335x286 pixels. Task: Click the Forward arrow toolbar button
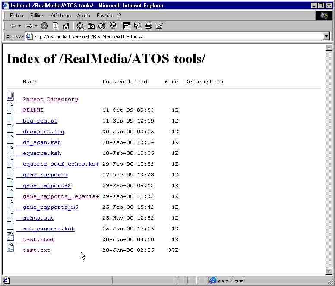click(29, 26)
